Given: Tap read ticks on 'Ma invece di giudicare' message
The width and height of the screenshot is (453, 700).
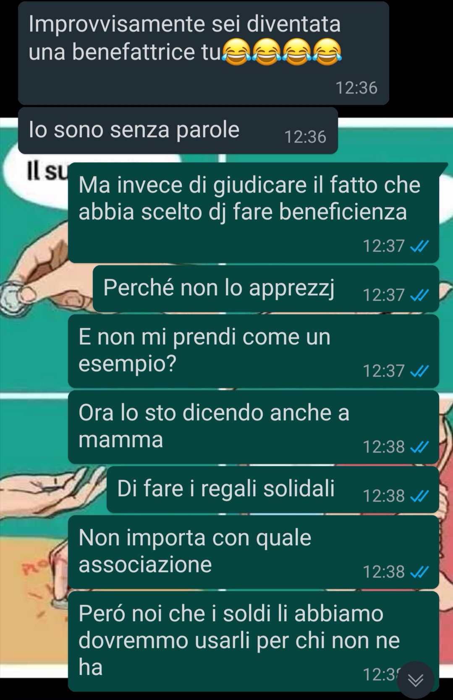Looking at the screenshot, I should 419,246.
